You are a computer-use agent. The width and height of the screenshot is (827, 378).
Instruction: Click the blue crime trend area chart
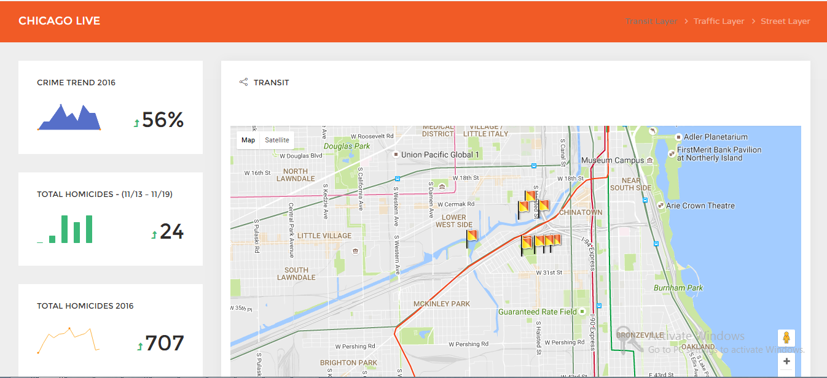coord(69,117)
